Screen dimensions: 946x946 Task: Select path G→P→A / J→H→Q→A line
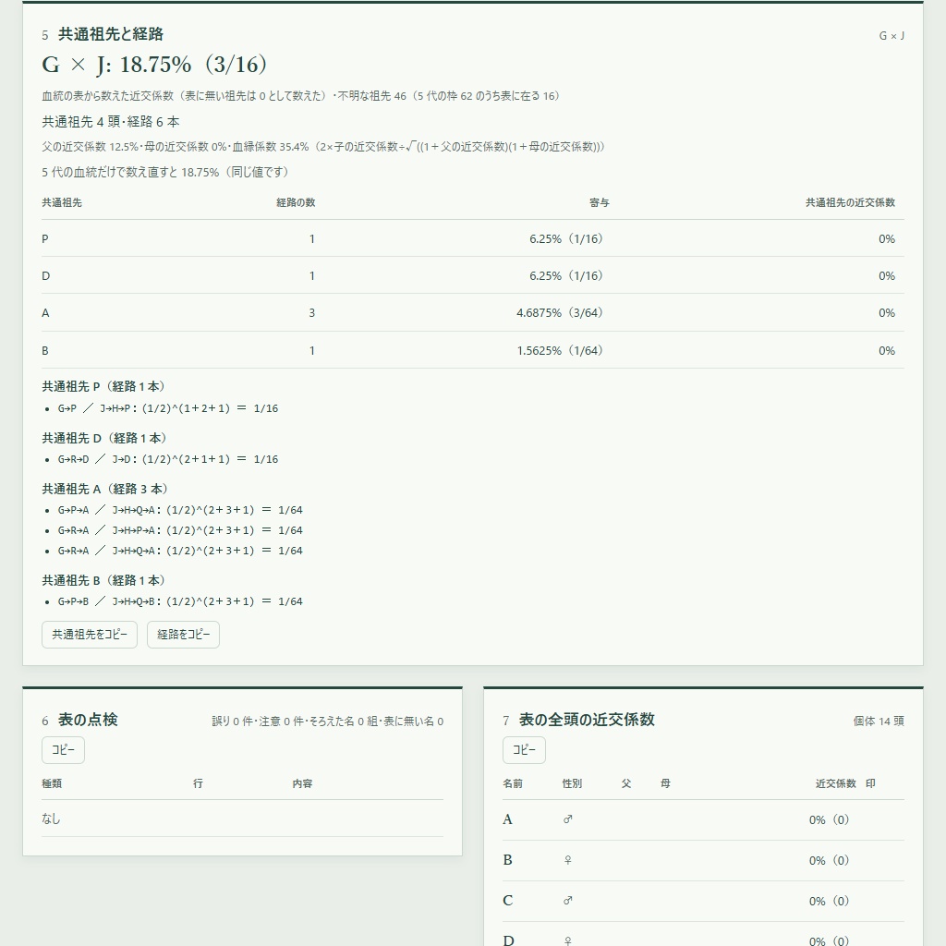[x=180, y=510]
